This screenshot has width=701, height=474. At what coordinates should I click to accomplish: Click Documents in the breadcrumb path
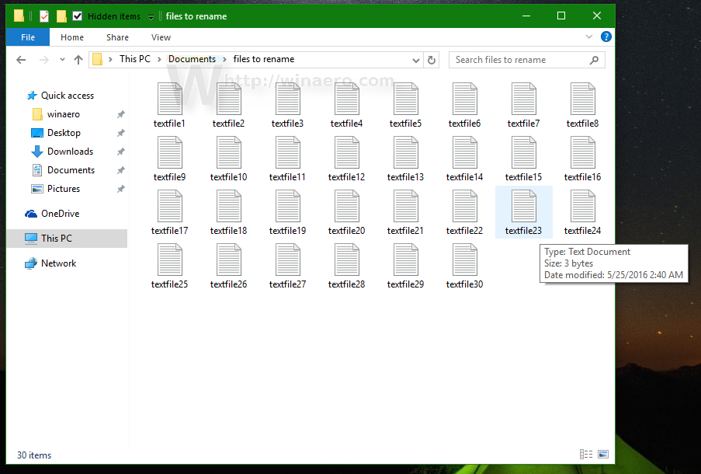tap(192, 58)
